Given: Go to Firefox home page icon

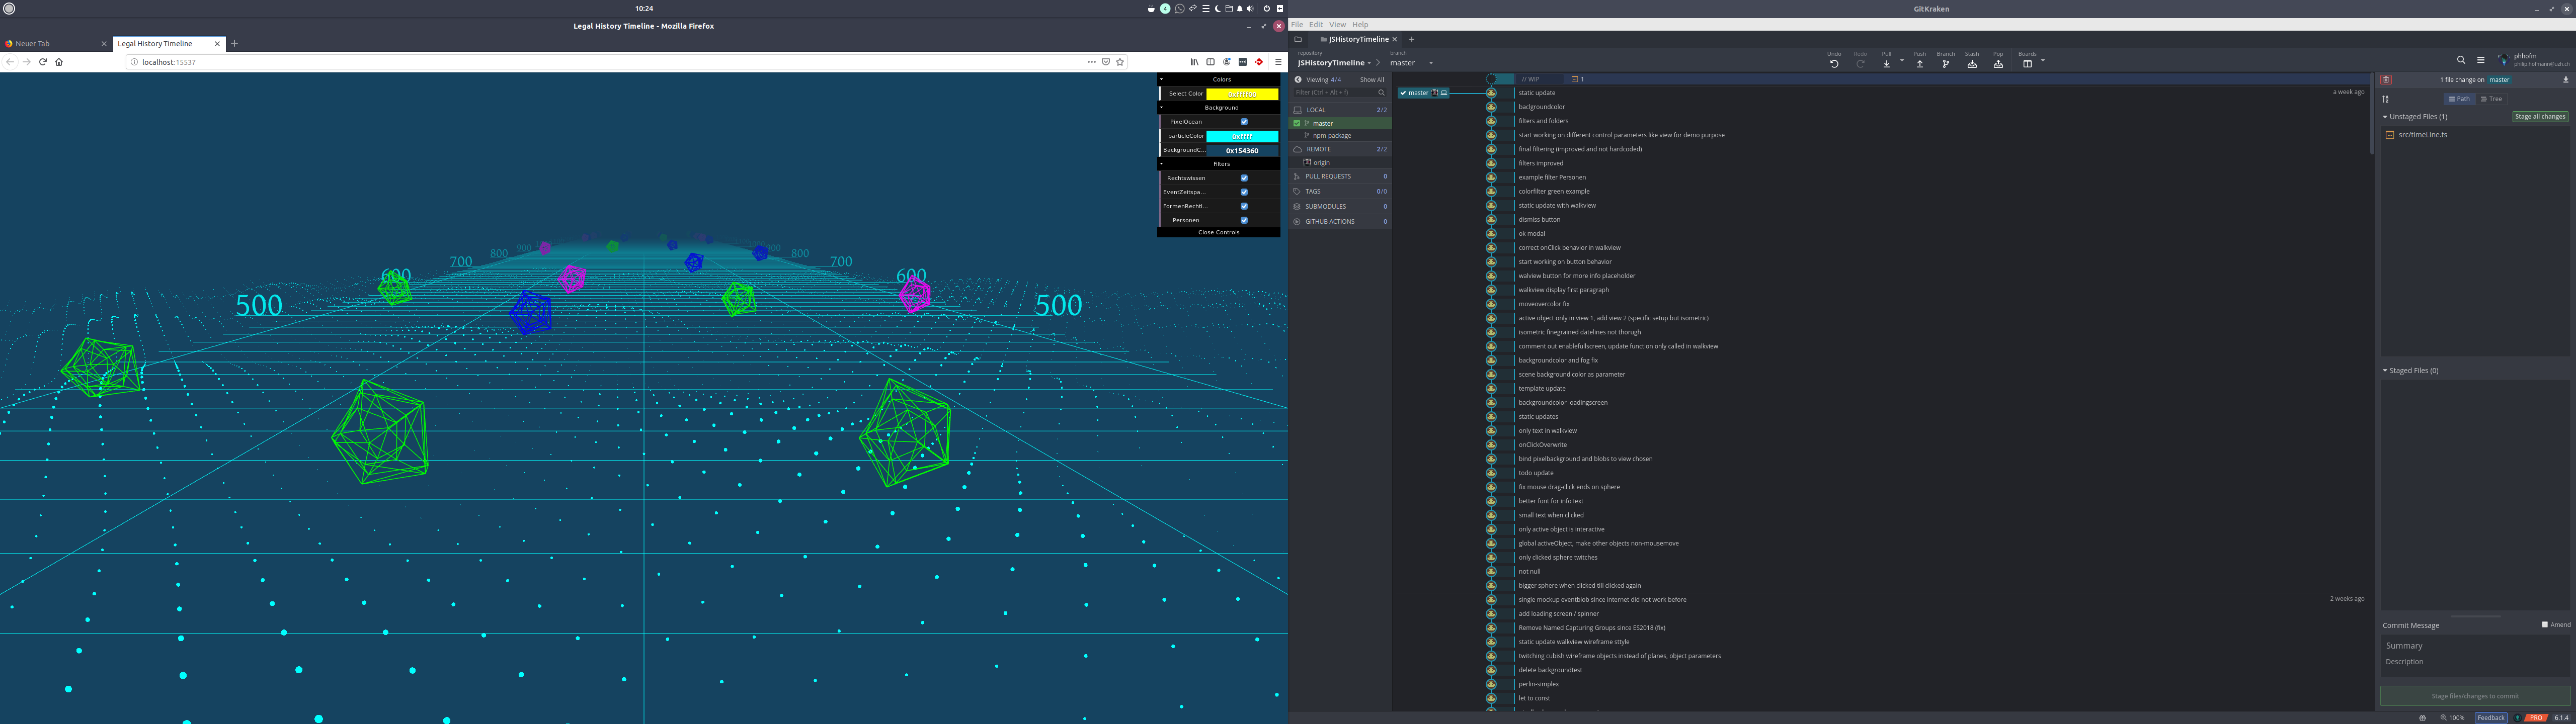Looking at the screenshot, I should pyautogui.click(x=59, y=62).
